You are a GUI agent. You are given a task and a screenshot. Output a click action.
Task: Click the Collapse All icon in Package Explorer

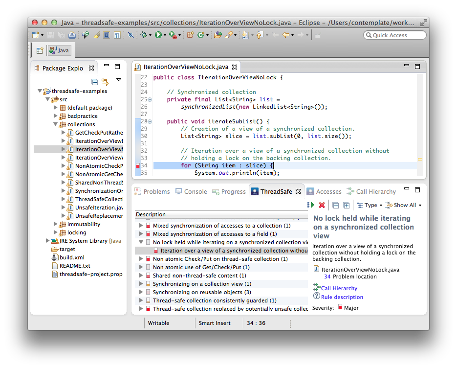94,82
